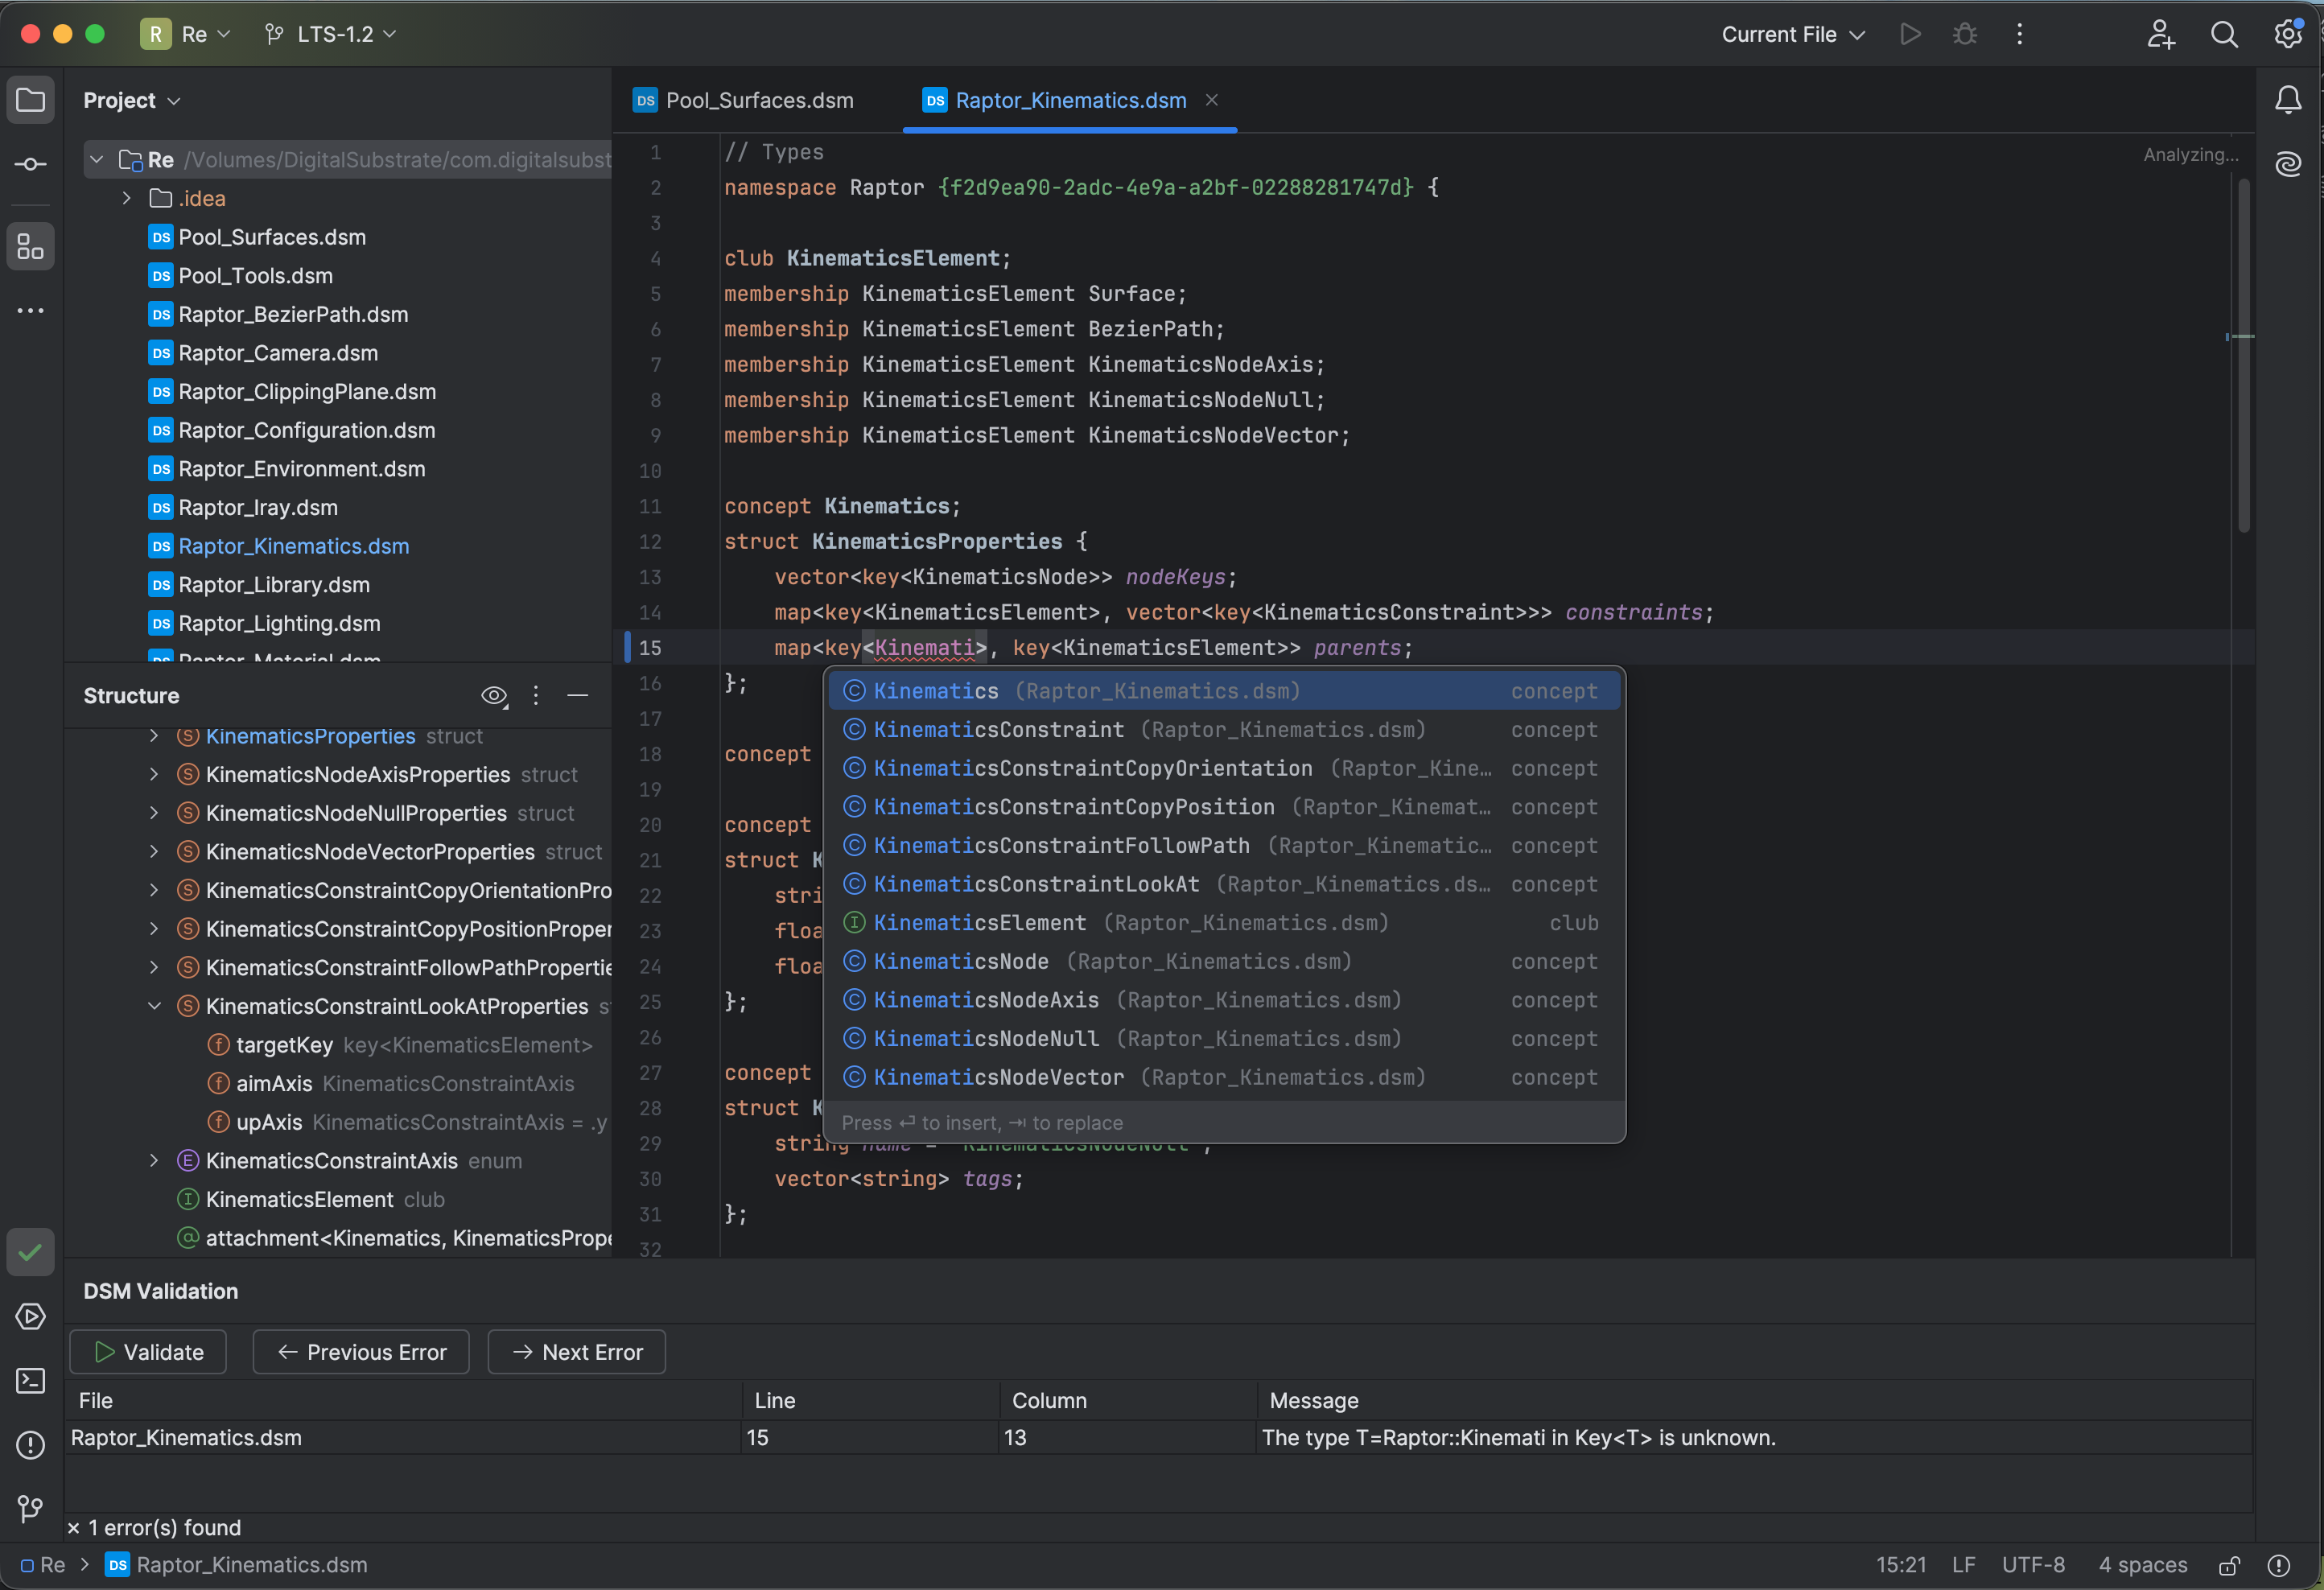Open the Git tool window icon
The height and width of the screenshot is (1590, 2324).
tap(30, 1508)
